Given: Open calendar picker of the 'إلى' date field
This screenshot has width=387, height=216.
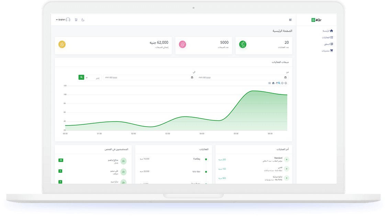Looking at the screenshot, I should coord(192,77).
